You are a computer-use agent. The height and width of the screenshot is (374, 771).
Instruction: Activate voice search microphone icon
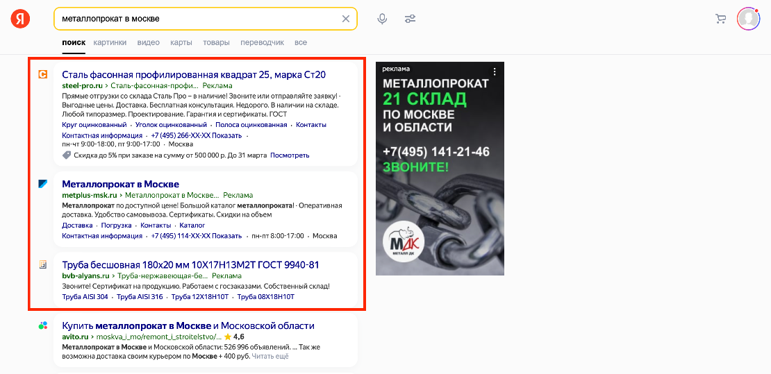pyautogui.click(x=382, y=19)
